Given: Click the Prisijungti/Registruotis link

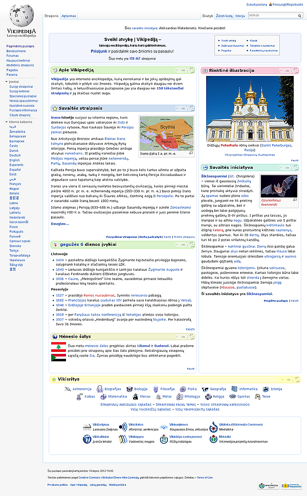Looking at the screenshot, I should [288, 5].
